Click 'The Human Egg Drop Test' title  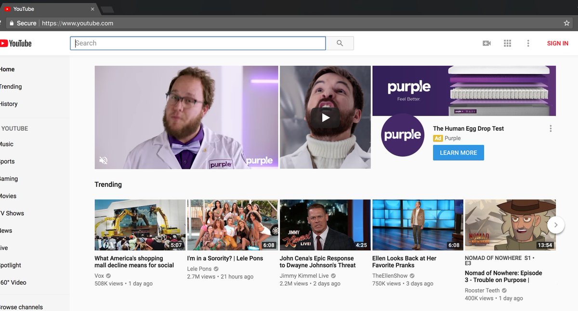tap(469, 129)
